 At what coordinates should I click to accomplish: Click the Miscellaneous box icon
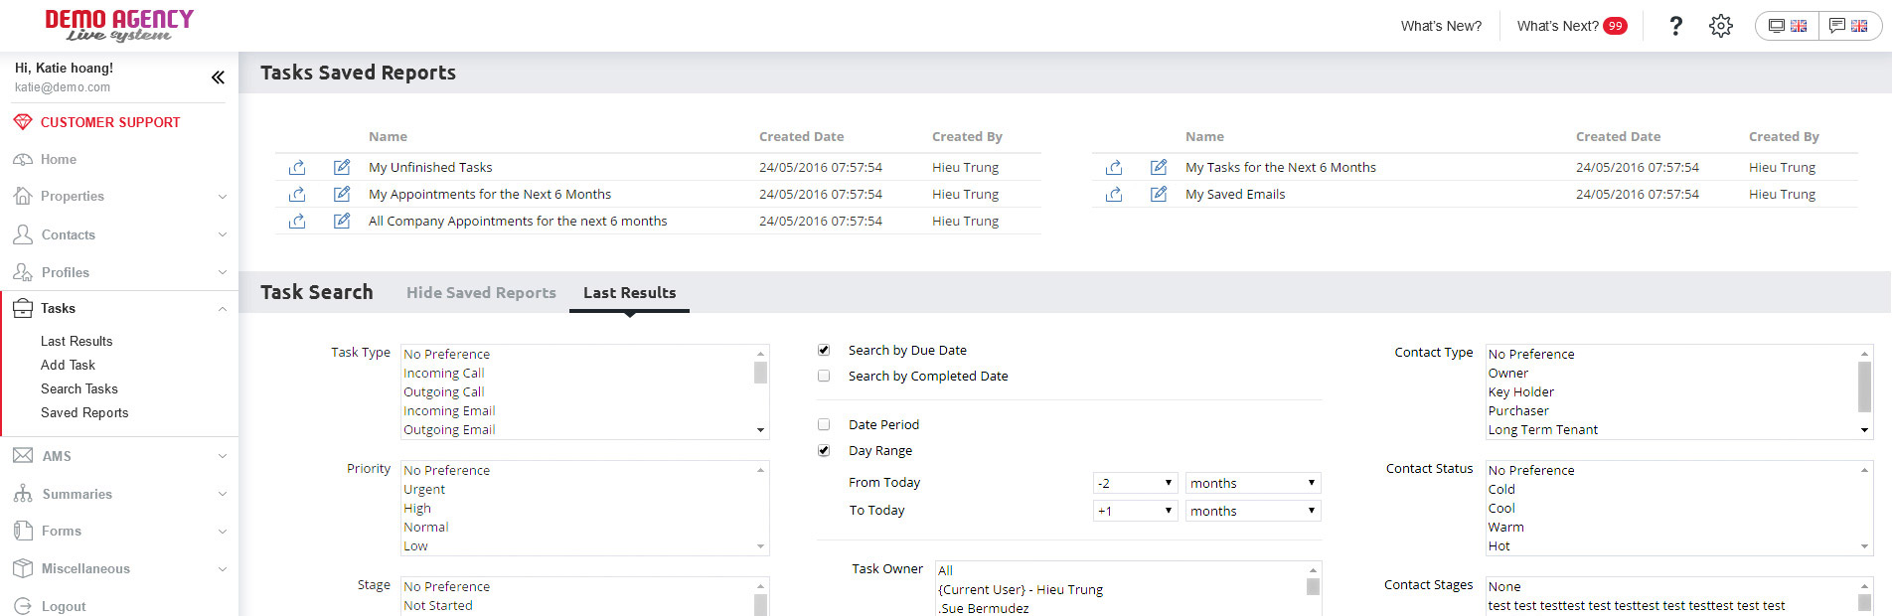point(23,568)
